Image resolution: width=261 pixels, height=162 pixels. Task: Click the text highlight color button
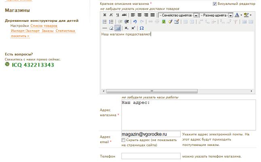point(246,15)
